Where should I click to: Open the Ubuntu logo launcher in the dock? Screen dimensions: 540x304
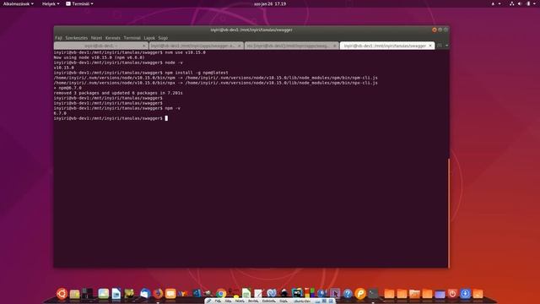pos(62,293)
